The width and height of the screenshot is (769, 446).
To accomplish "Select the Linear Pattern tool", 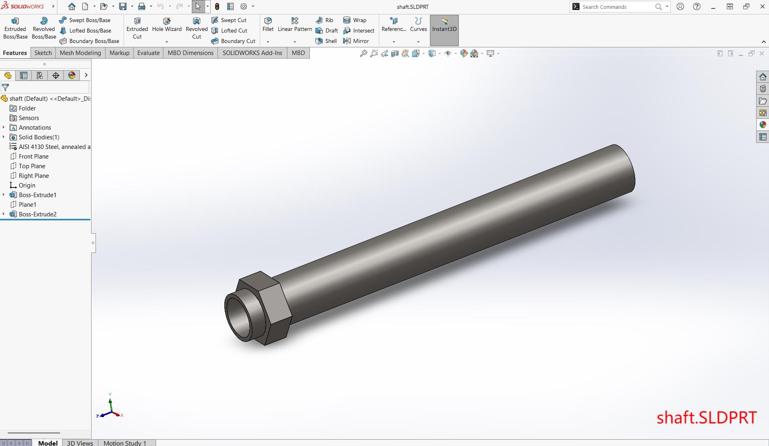I will (294, 24).
